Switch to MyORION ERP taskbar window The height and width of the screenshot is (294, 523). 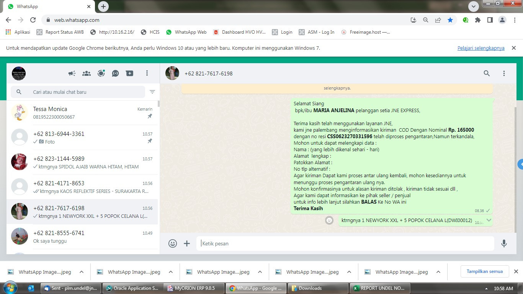click(194, 288)
